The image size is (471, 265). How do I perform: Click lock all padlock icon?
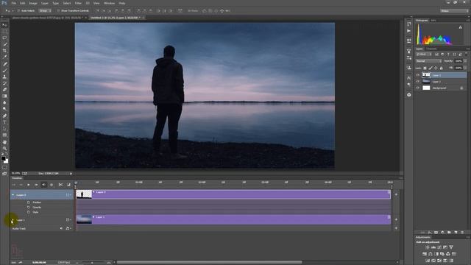(x=441, y=68)
